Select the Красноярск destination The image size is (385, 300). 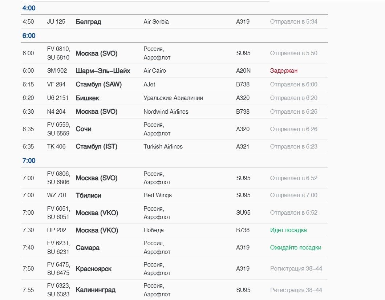tap(93, 269)
